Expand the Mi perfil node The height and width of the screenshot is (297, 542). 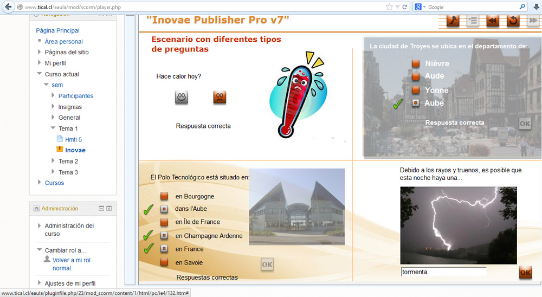click(x=39, y=62)
